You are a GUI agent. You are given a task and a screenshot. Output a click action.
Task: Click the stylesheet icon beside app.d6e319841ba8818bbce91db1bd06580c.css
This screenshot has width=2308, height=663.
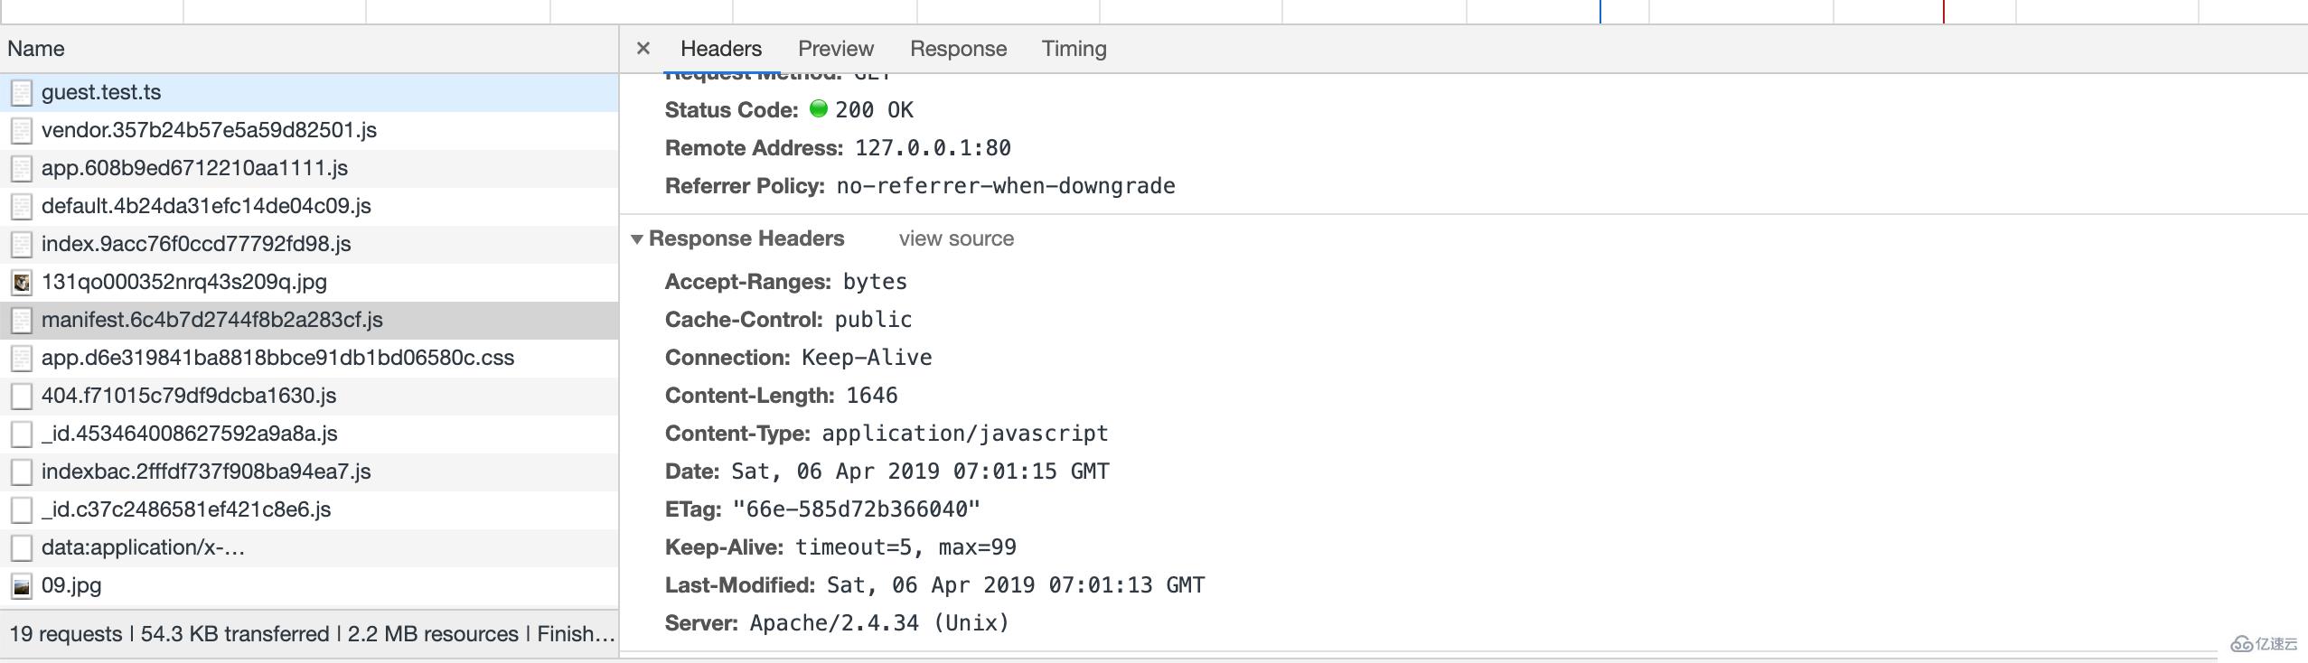click(22, 359)
